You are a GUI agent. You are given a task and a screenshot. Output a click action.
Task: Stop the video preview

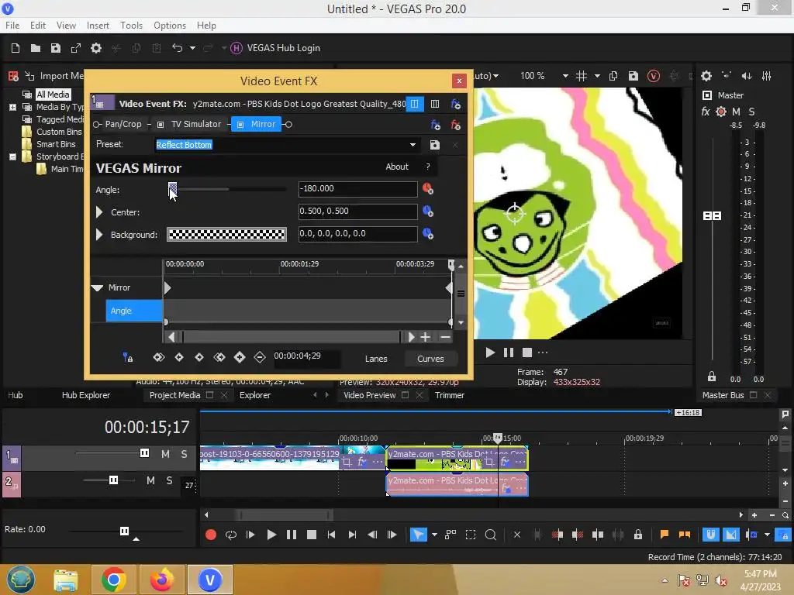[527, 353]
